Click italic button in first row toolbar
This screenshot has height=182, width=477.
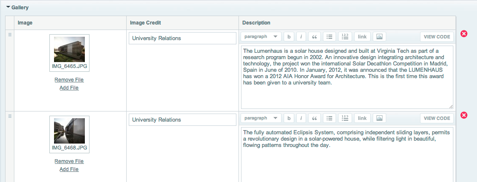[x=301, y=37]
